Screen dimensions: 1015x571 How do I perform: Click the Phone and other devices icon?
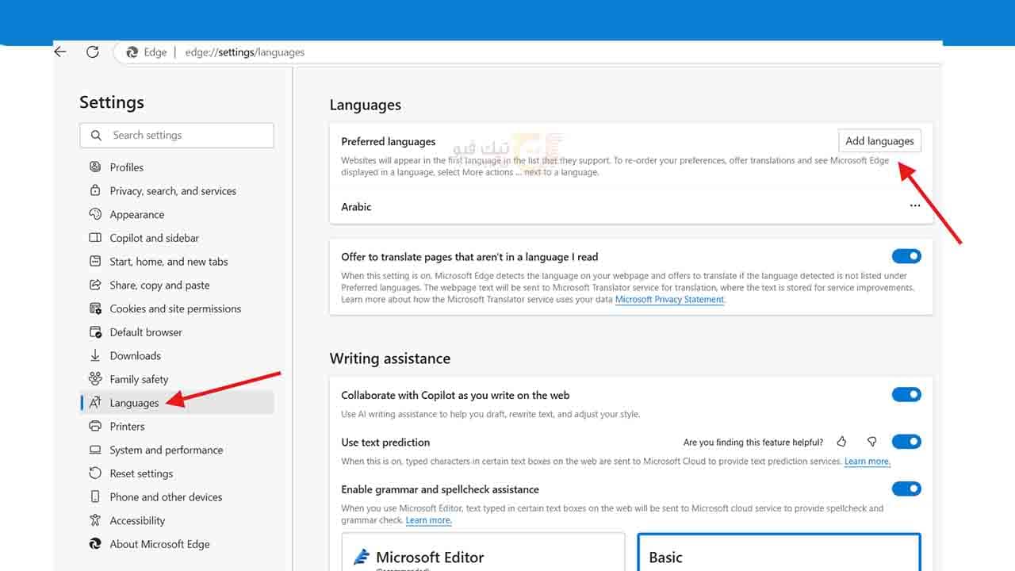(95, 497)
